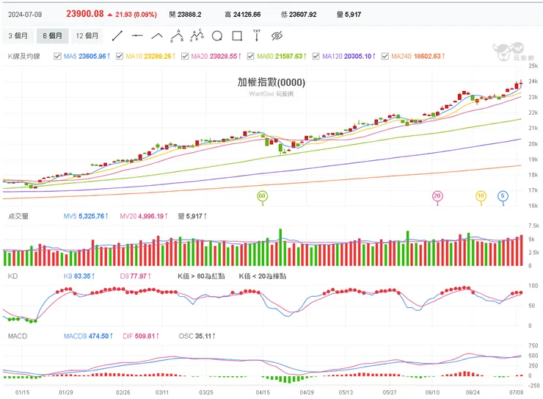Click the MV5 5,325.76 volume label
Screen dimensions: 543x399
click(x=86, y=216)
